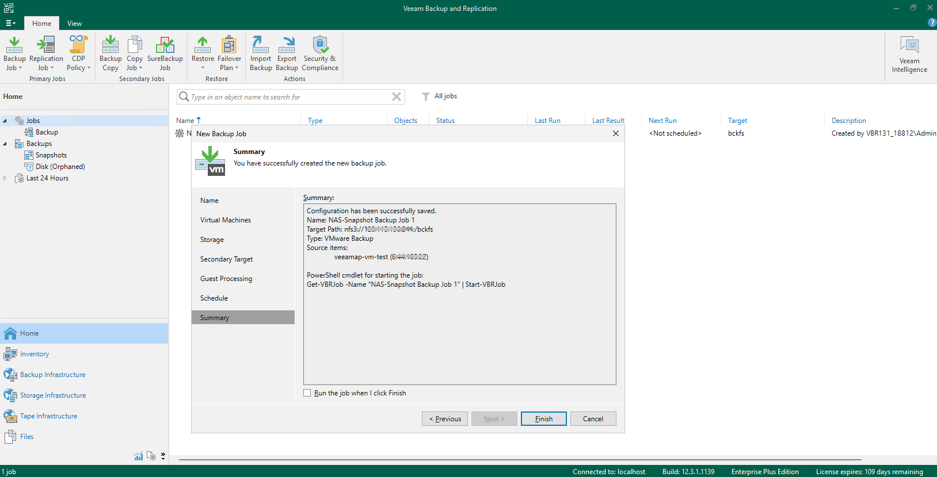This screenshot has width=937, height=477.
Task: Go to the Secondary Target wizard step
Action: tap(243, 259)
